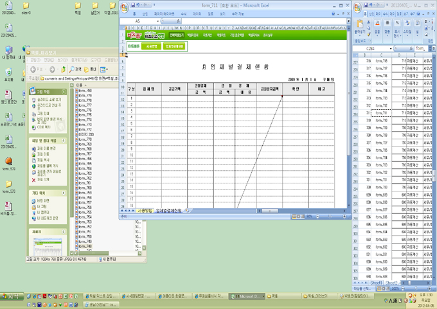The width and height of the screenshot is (437, 309).
Task: Click the Excel help question mark icon
Action: point(335,13)
